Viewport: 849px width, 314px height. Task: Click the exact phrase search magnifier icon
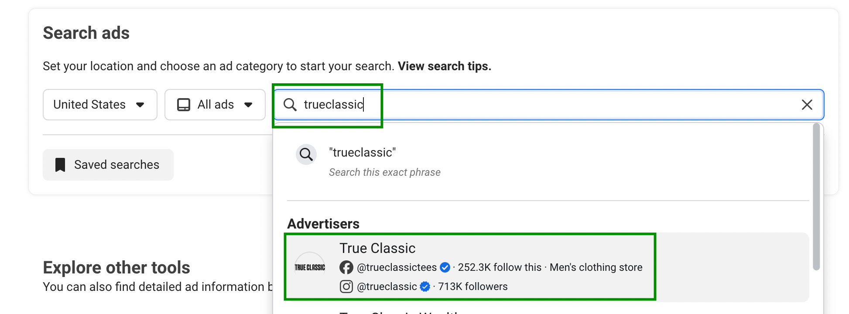click(x=306, y=154)
